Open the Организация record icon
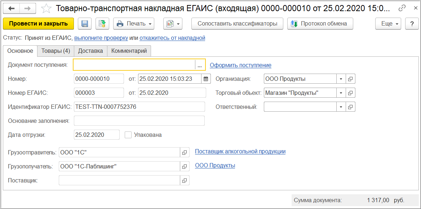Screen dimensions: 421x209 350,79
